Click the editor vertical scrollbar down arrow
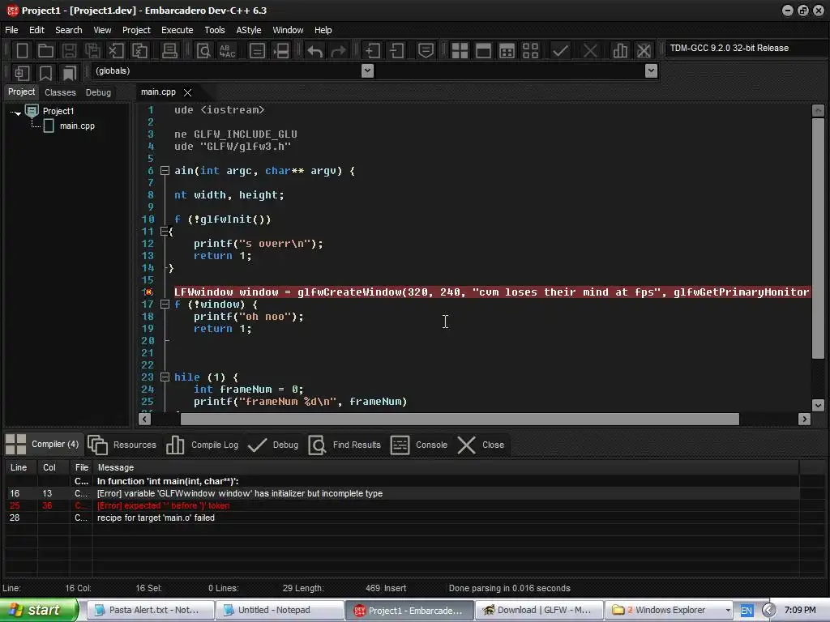Viewport: 830px width, 622px height. [x=818, y=405]
